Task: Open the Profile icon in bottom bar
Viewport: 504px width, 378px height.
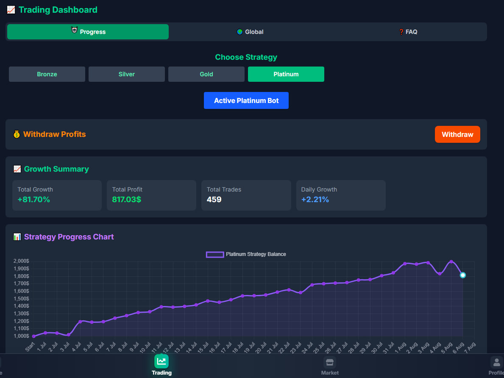Action: (x=496, y=362)
